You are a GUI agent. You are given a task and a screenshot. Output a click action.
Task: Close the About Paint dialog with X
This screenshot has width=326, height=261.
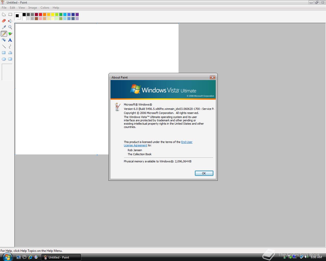coord(212,77)
